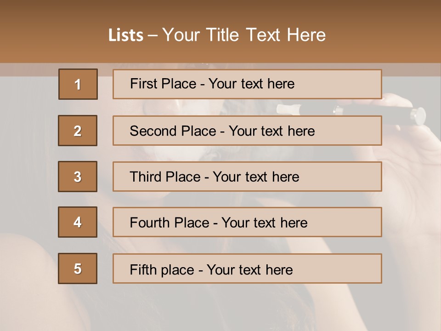Click the number 5 brown square
The height and width of the screenshot is (331, 441).
78,268
